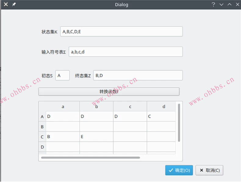This screenshot has height=182, width=241.
Task: Click the 转换函数f button
Action: tap(109, 91)
